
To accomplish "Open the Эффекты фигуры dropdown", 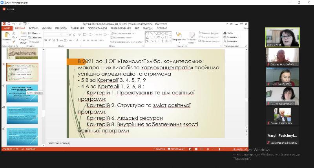I will click(209, 41).
